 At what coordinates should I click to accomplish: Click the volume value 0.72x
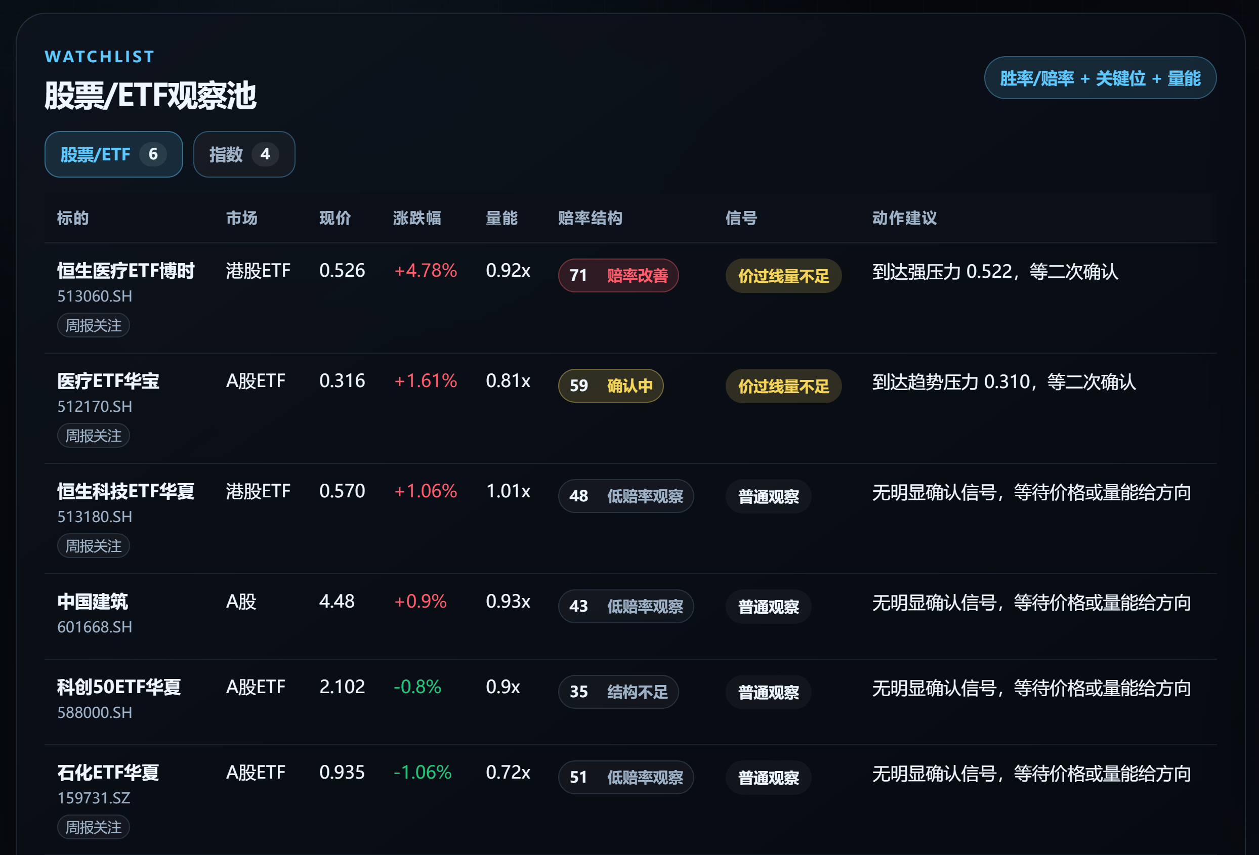click(508, 772)
